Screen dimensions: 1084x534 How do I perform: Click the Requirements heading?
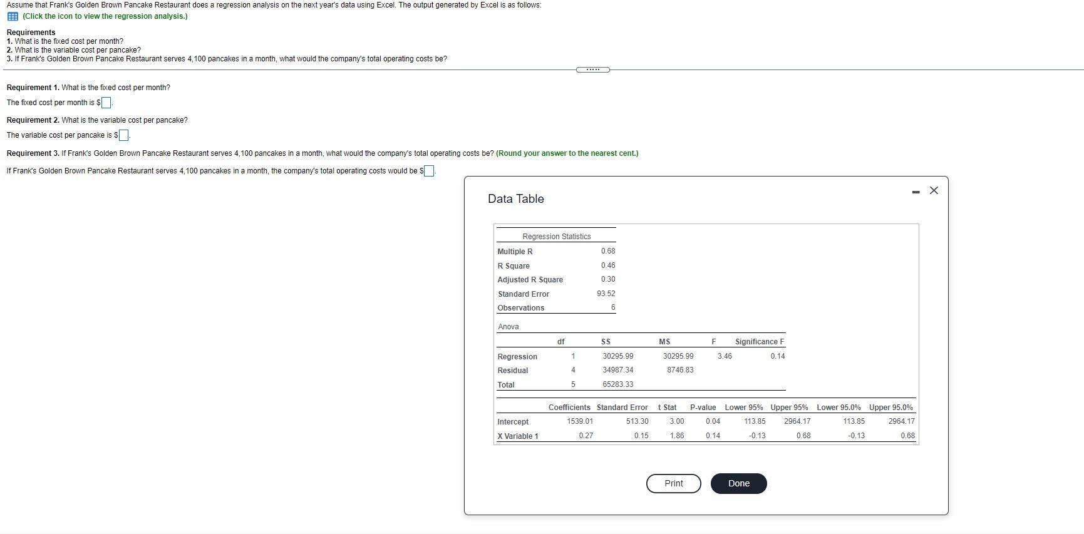click(x=31, y=33)
